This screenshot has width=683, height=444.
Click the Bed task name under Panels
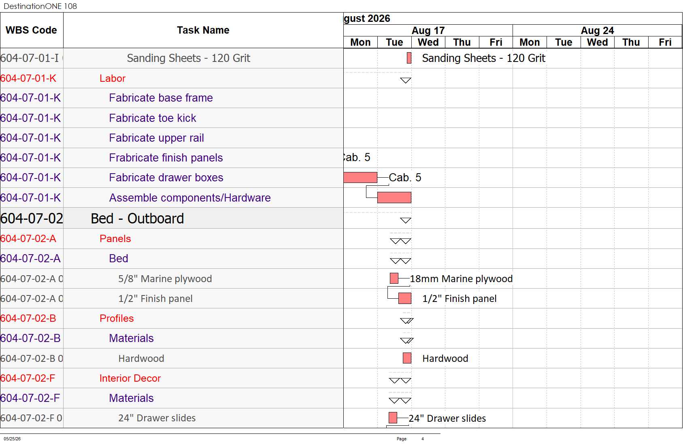pyautogui.click(x=119, y=258)
